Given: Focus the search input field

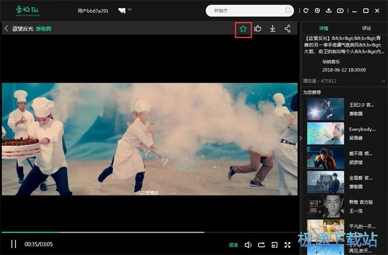Looking at the screenshot, I should coord(250,11).
